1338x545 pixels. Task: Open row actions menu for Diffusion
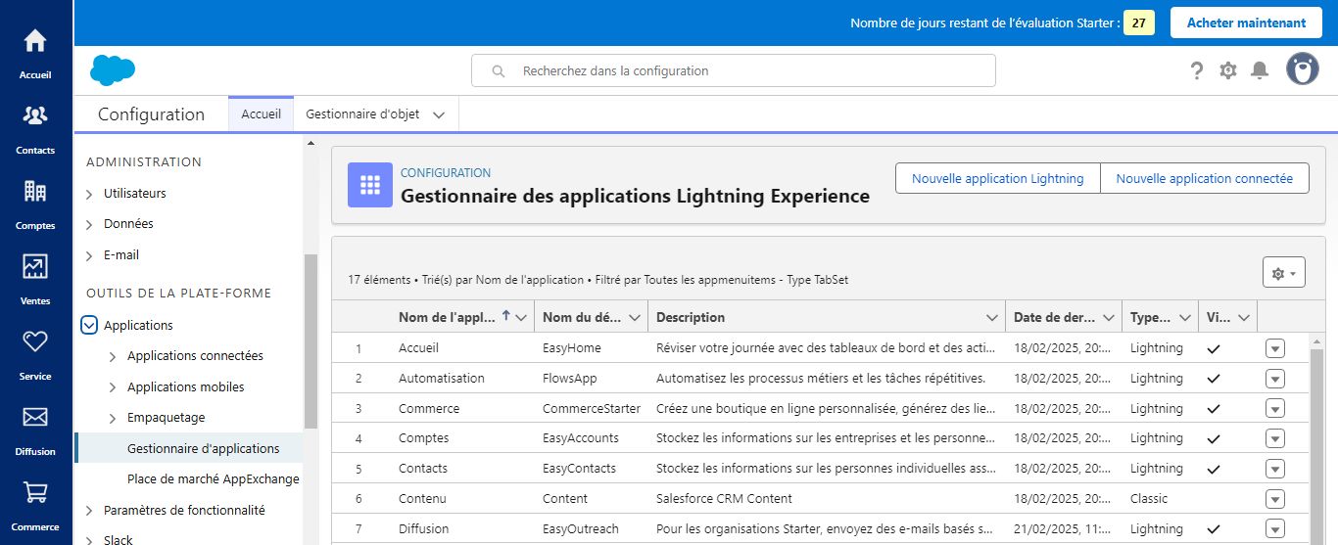tap(1275, 529)
